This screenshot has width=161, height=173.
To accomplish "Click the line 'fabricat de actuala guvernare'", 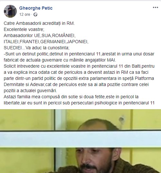I will pyautogui.click(x=60, y=60).
